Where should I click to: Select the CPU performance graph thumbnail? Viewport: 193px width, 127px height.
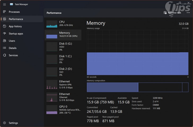[52, 24]
